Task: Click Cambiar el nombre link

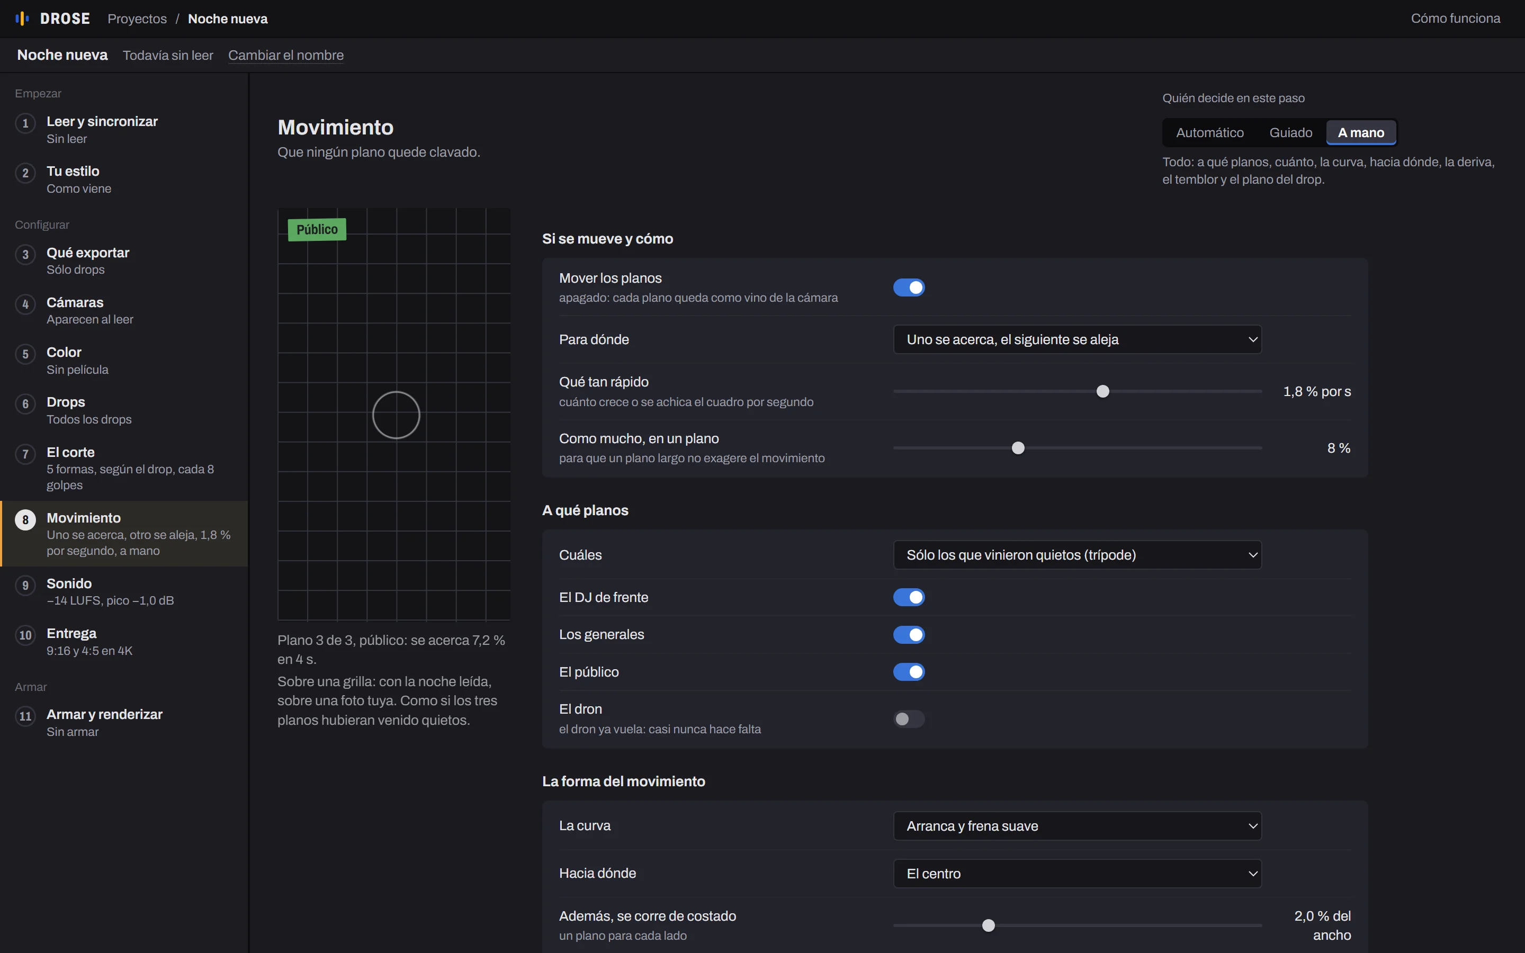Action: coord(285,56)
